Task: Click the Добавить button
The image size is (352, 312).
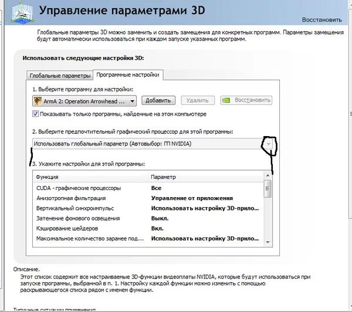Action: (x=158, y=100)
